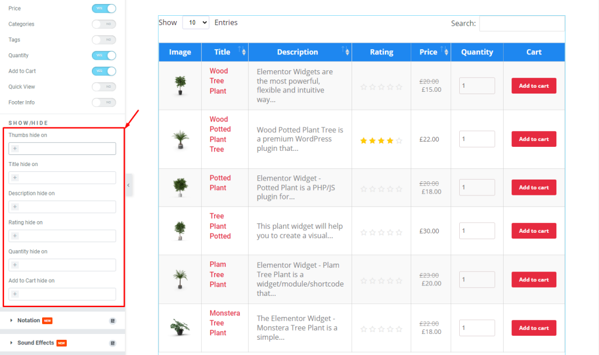Open the Tree Plant Potted link
The width and height of the screenshot is (599, 355).
[220, 226]
